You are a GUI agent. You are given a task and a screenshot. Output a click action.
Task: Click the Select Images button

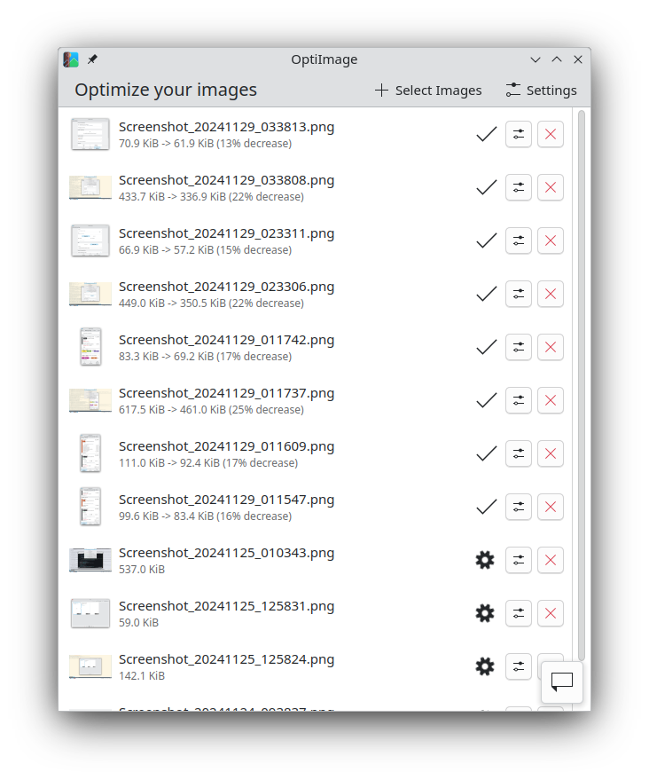[428, 91]
